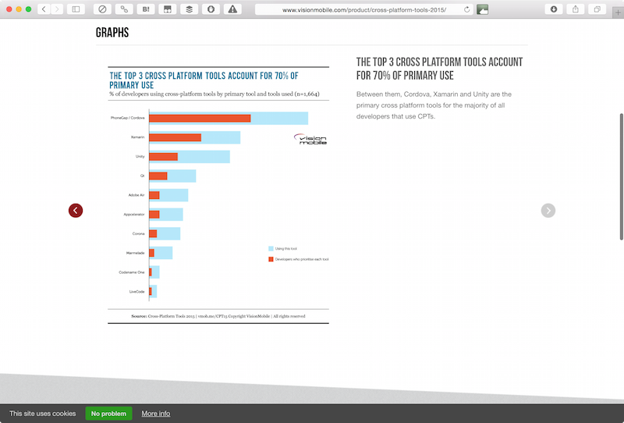This screenshot has width=624, height=423.
Task: Open the Safari downloads list
Action: pyautogui.click(x=554, y=9)
